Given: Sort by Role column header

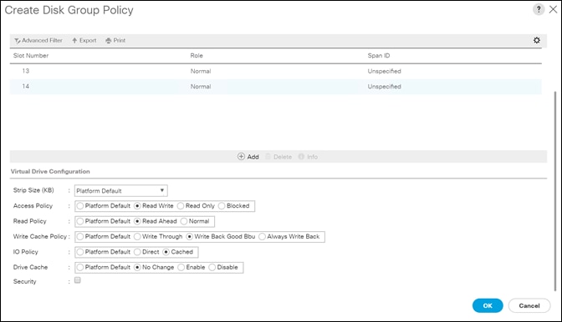Looking at the screenshot, I should point(197,55).
